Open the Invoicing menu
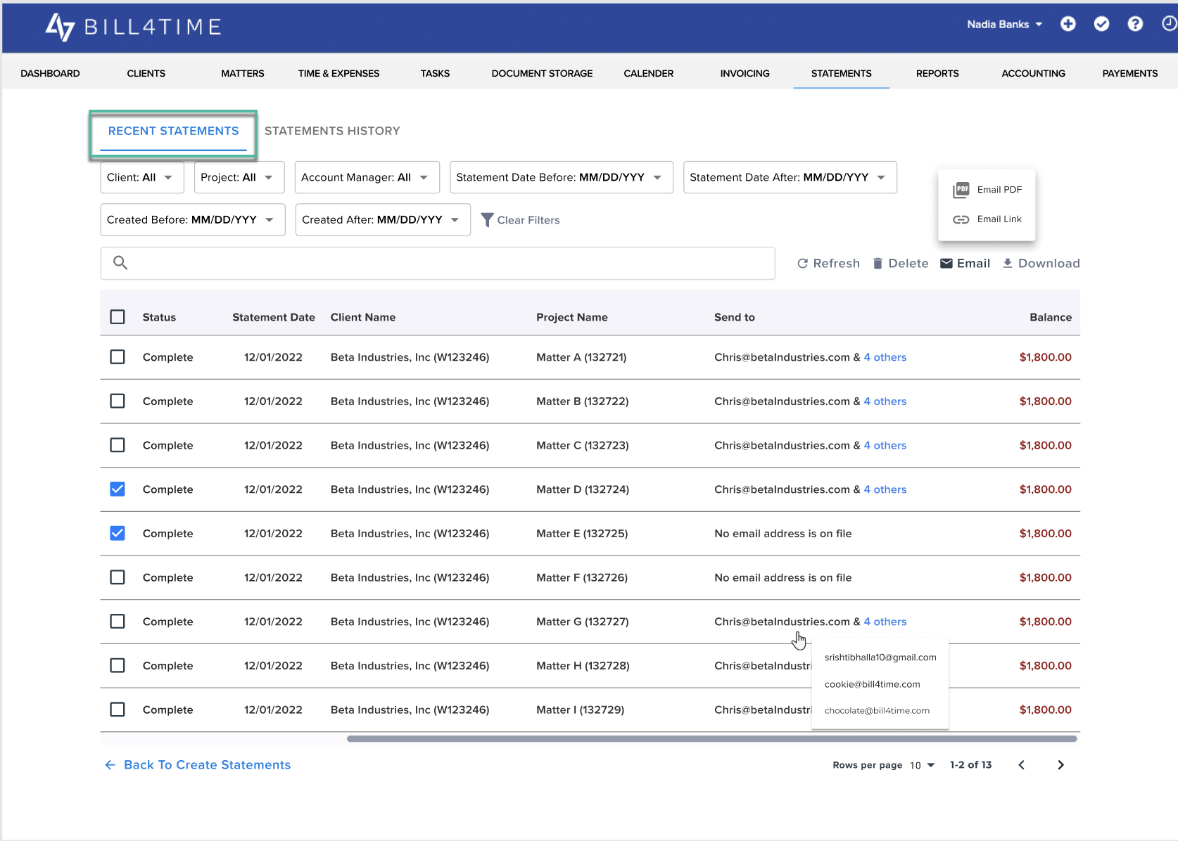Screen dimensions: 1178x841 [745, 73]
